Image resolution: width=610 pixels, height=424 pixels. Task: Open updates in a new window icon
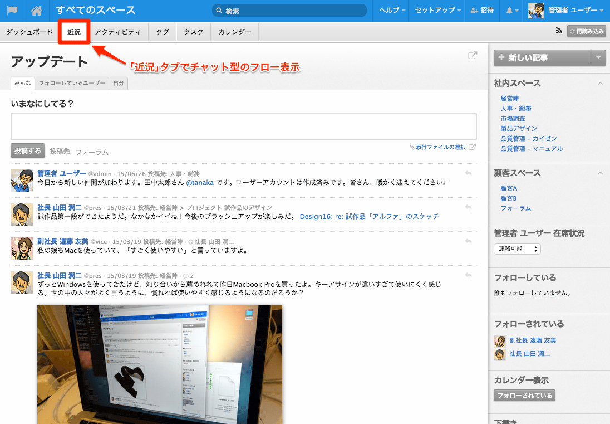point(473,55)
